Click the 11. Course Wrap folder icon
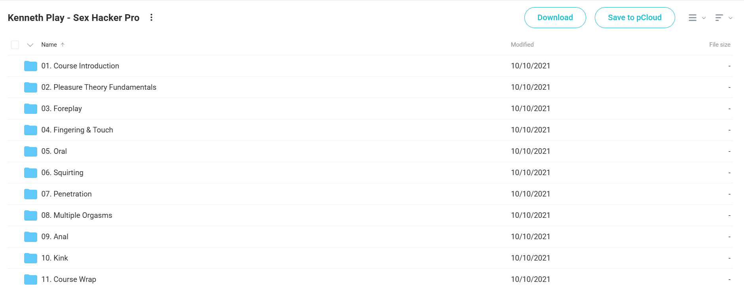744x289 pixels. point(30,280)
